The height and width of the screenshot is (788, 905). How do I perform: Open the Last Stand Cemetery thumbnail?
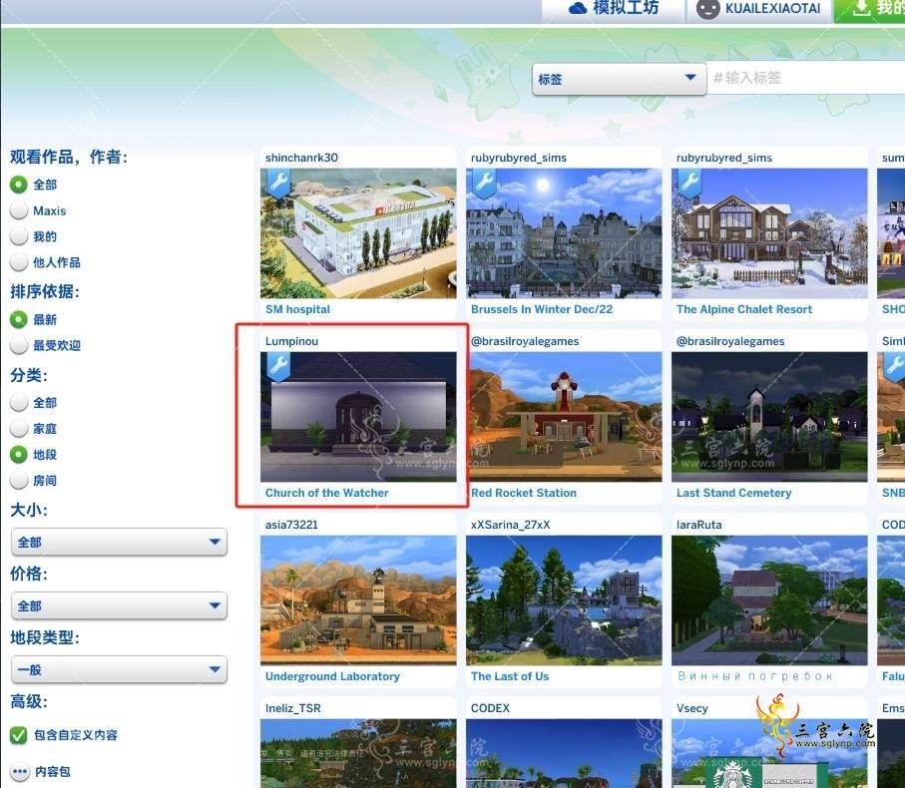(769, 417)
